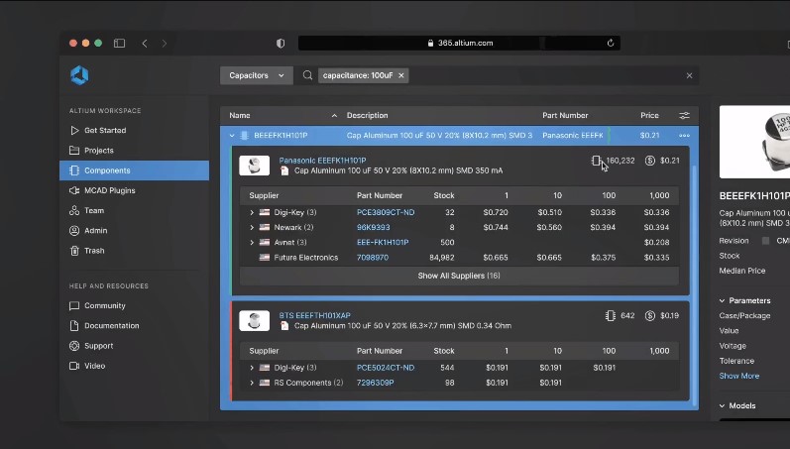Viewport: 790px width, 449px height.
Task: Open Documentation resource link
Action: (x=134, y=326)
